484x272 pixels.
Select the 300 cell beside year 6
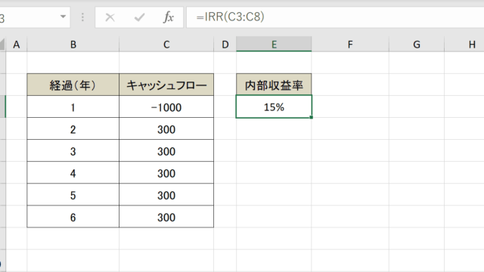click(166, 217)
